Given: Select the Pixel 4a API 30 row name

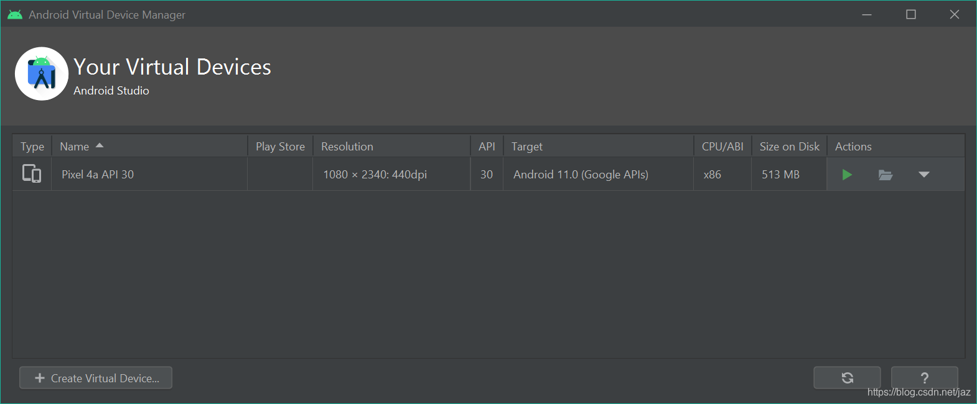Looking at the screenshot, I should (x=98, y=175).
